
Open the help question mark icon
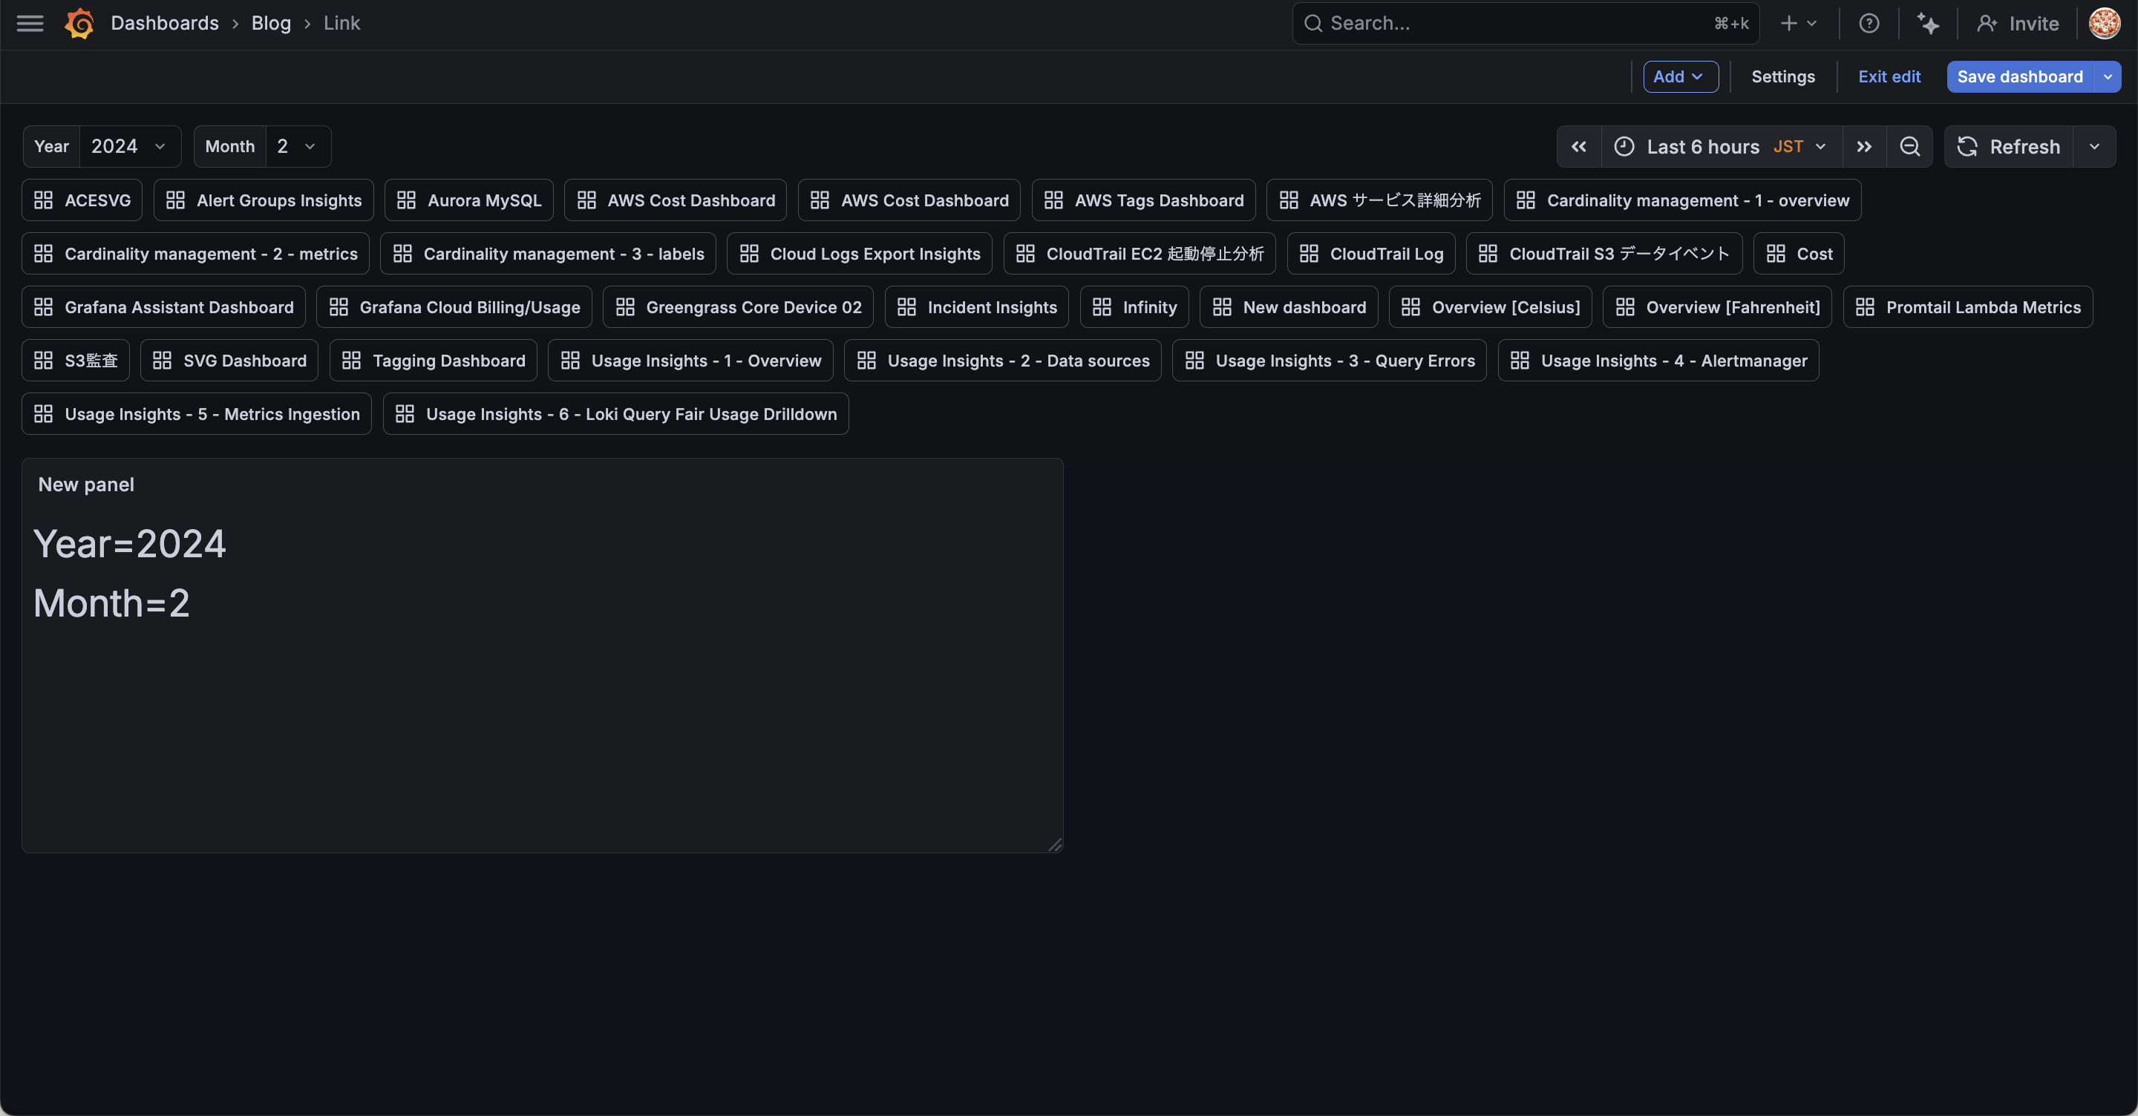point(1869,23)
